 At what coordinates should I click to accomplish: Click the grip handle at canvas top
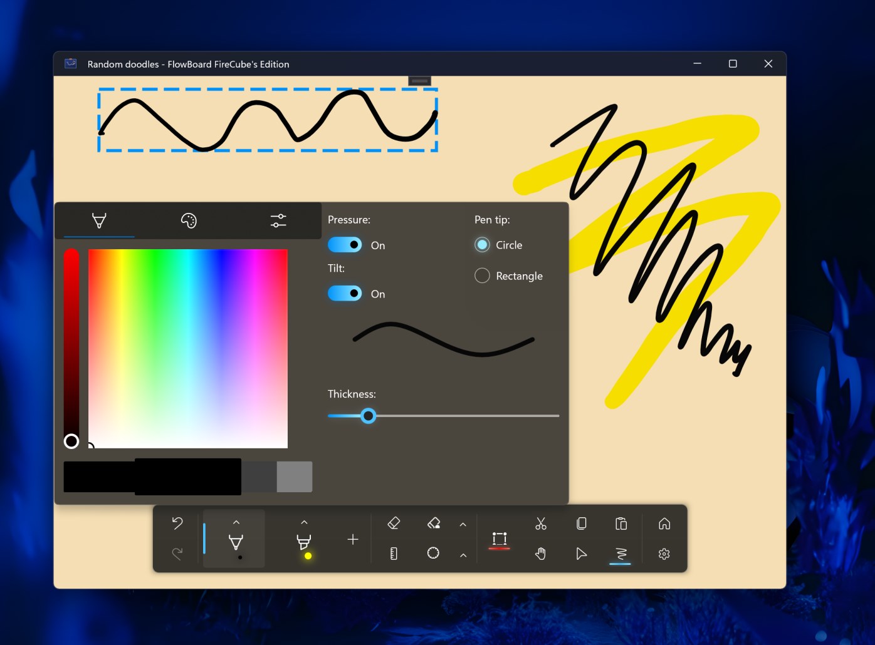tap(419, 81)
